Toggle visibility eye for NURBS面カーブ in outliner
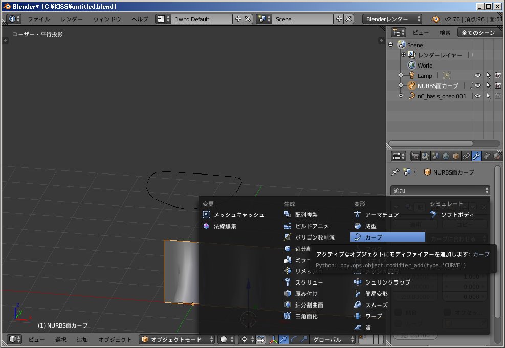The height and width of the screenshot is (348, 505). point(478,85)
